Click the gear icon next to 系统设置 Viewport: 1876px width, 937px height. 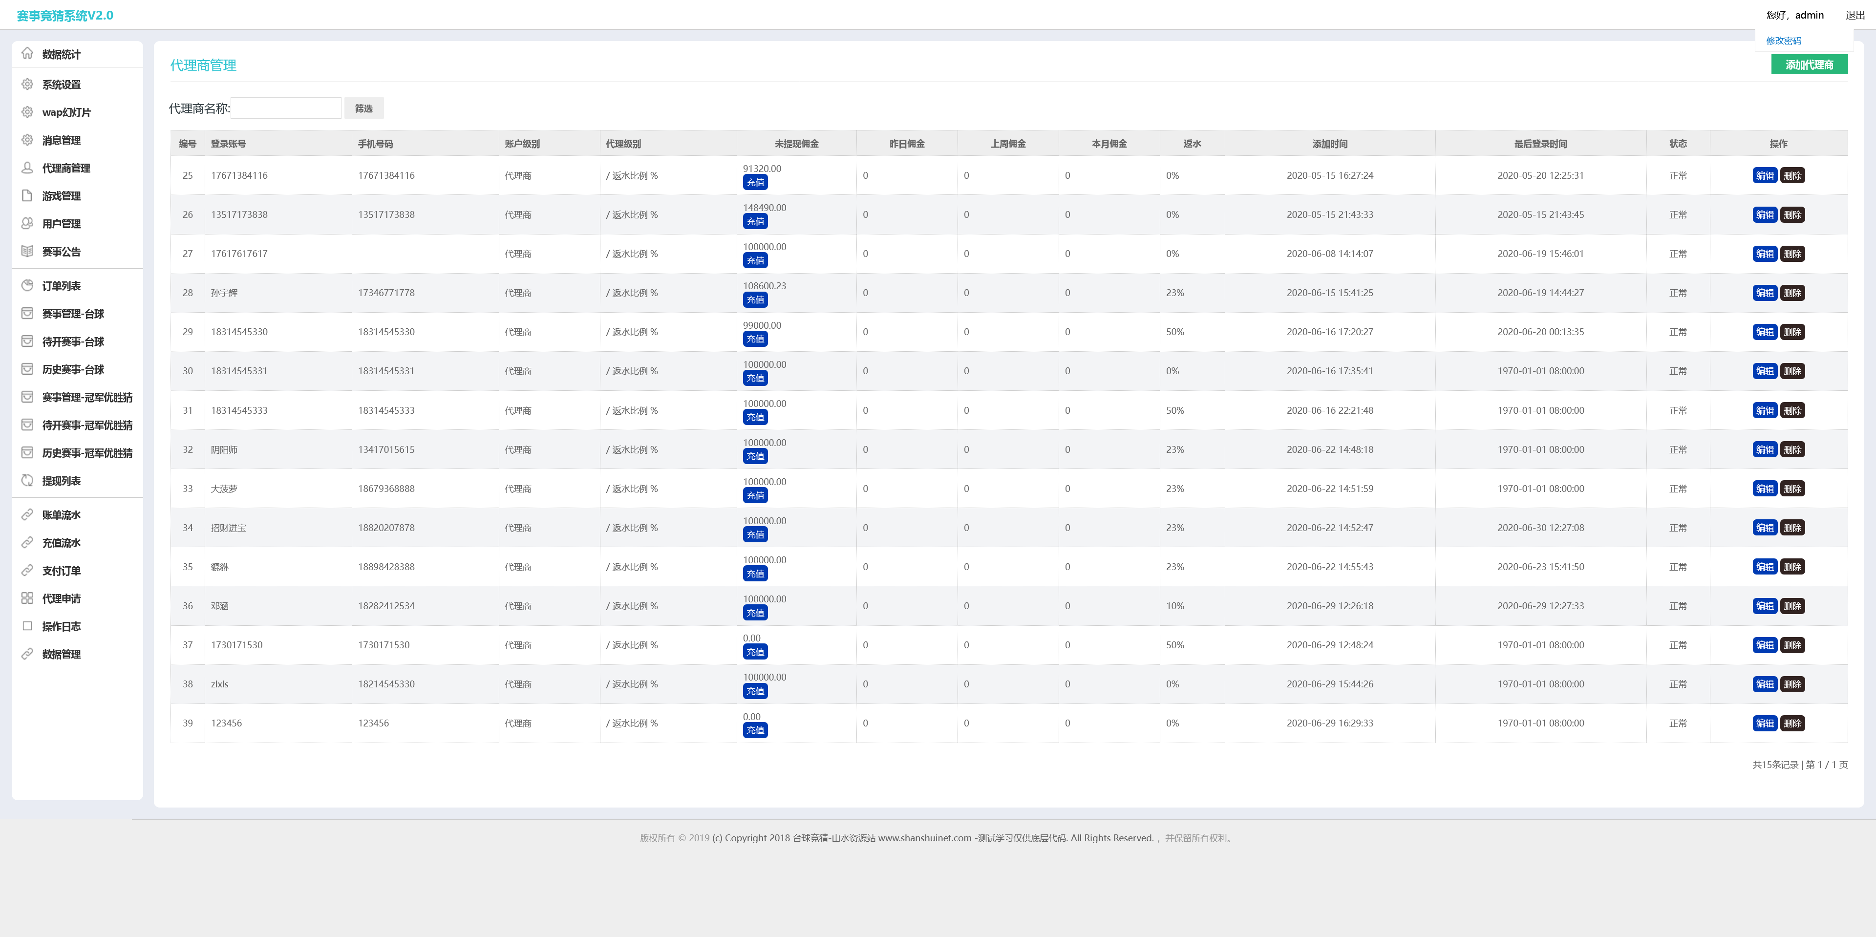(27, 85)
